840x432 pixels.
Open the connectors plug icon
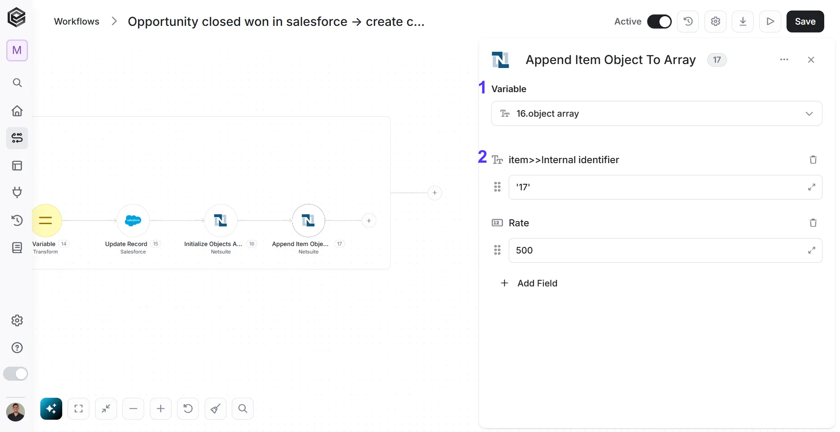click(17, 192)
